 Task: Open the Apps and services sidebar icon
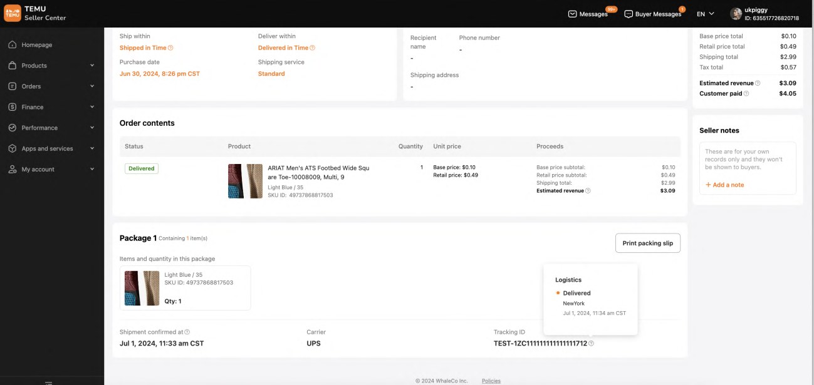[x=13, y=148]
